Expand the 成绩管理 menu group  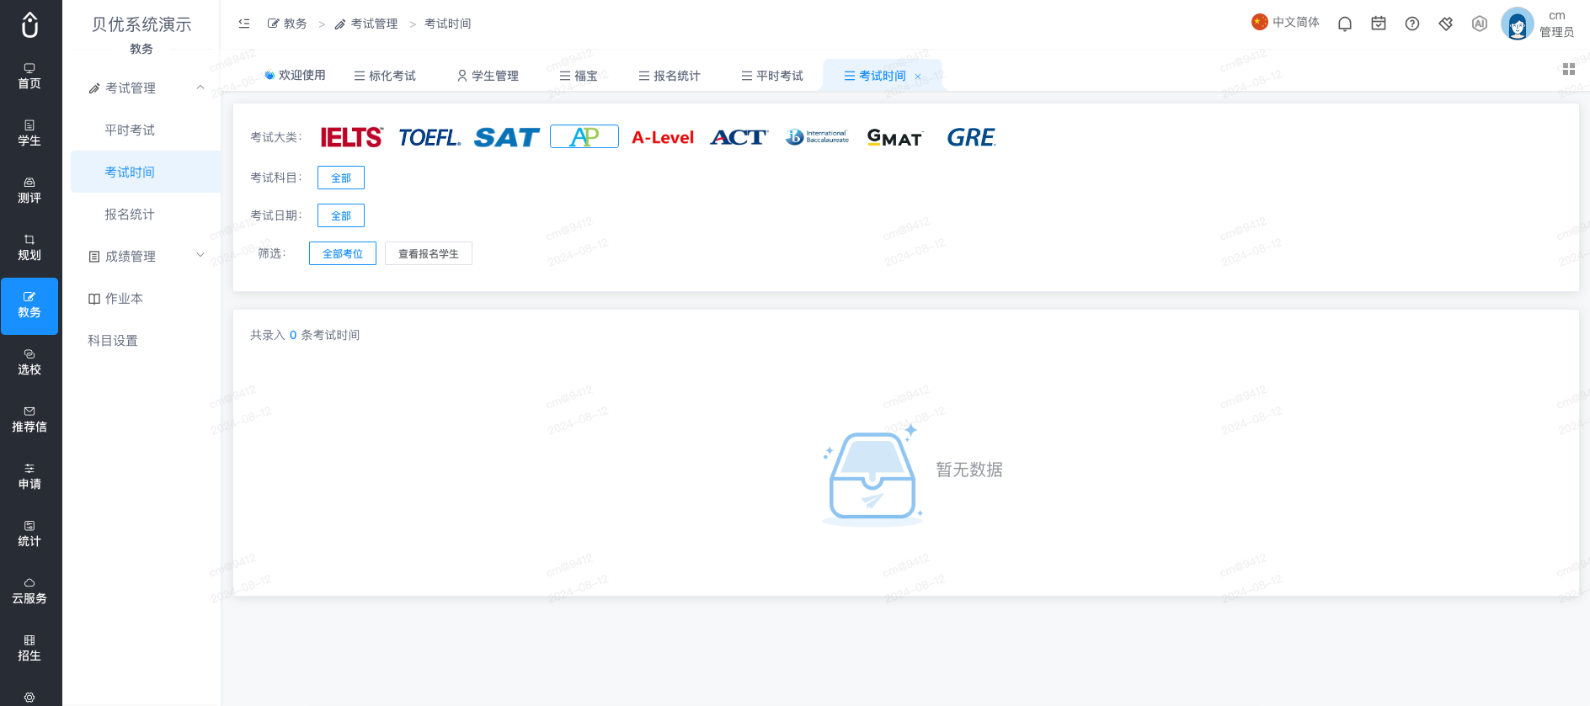pos(146,256)
